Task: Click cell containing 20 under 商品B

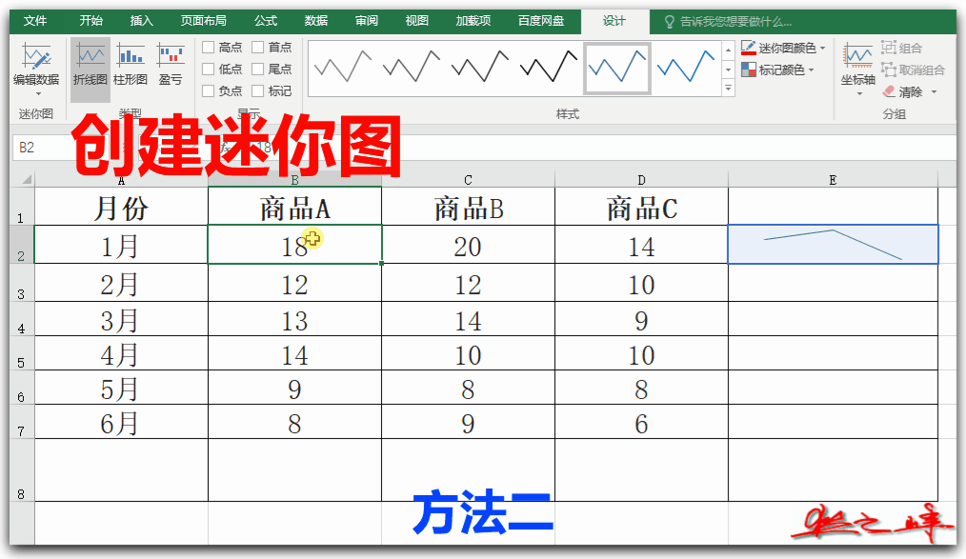Action: tap(468, 245)
